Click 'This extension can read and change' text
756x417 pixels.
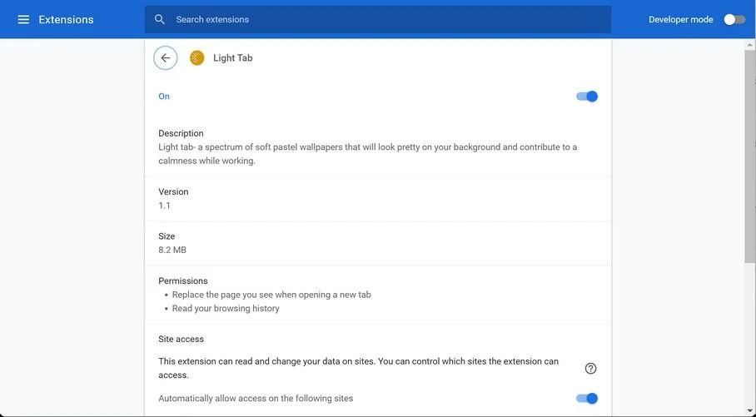point(358,368)
